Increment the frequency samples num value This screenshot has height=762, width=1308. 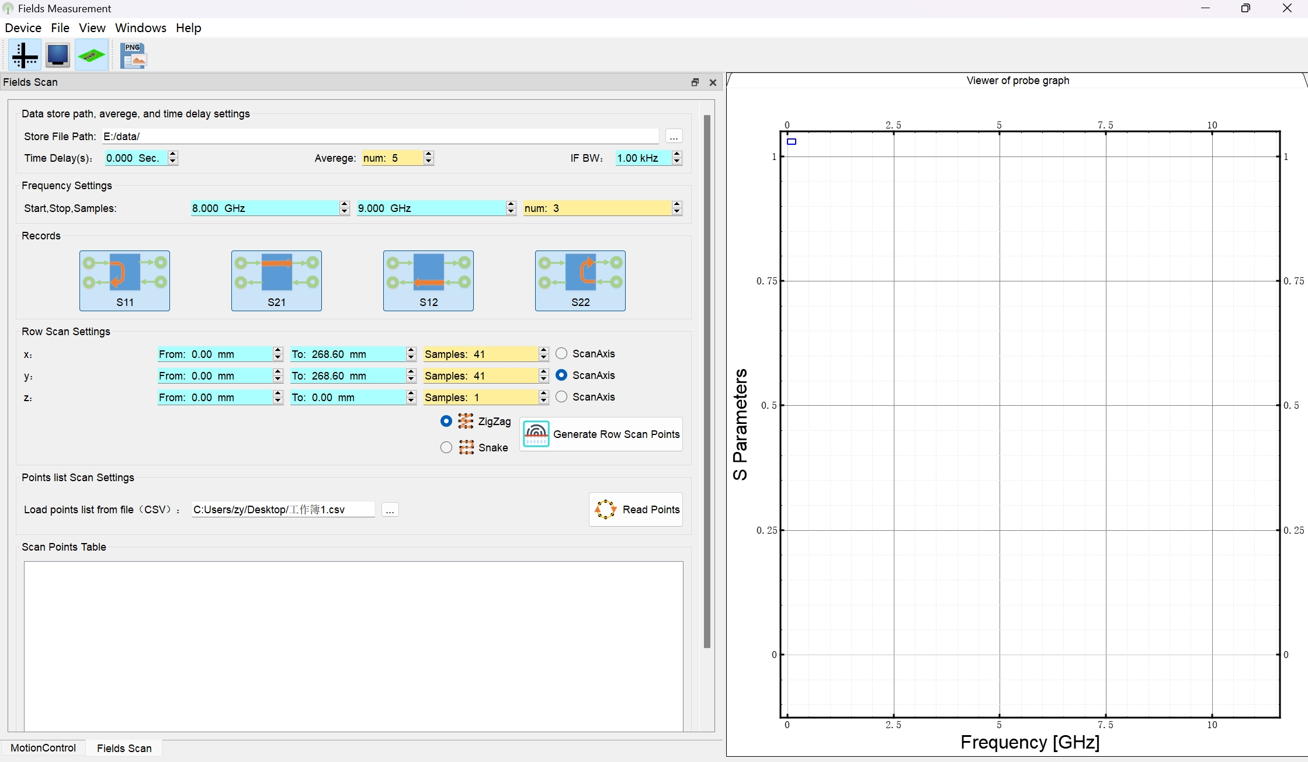[x=677, y=204]
